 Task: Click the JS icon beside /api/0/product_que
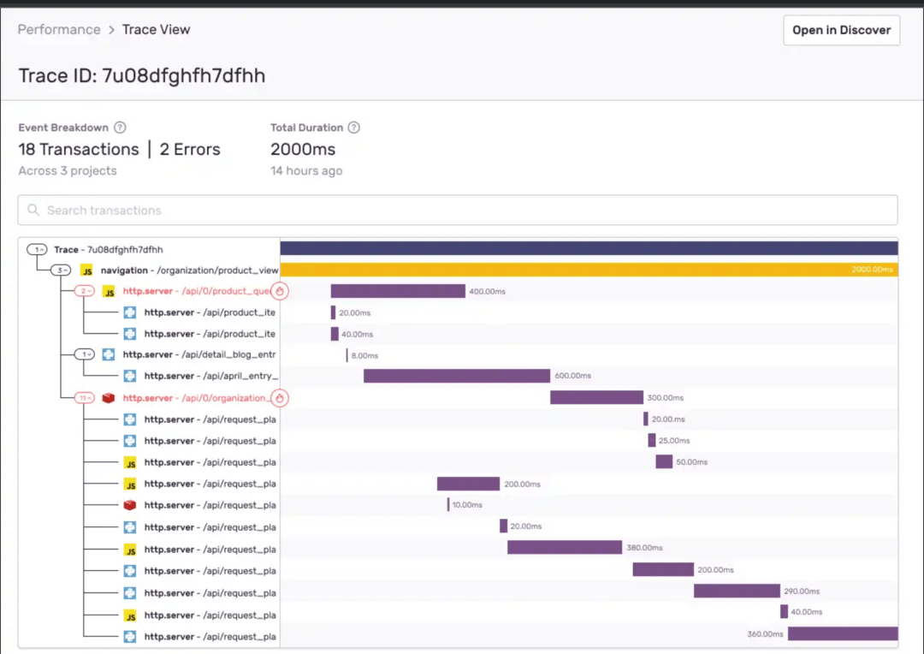[109, 291]
